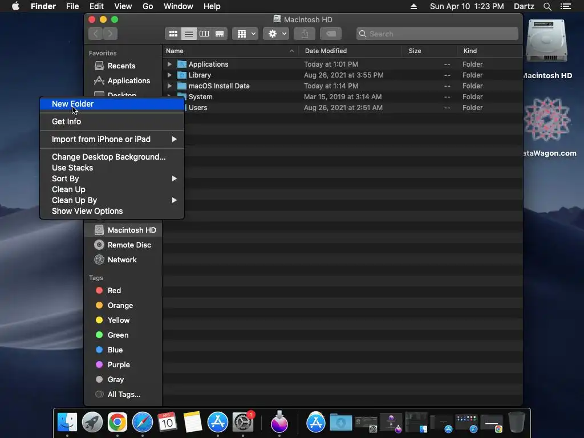Go back with the back arrow
The height and width of the screenshot is (438, 584).
point(96,34)
